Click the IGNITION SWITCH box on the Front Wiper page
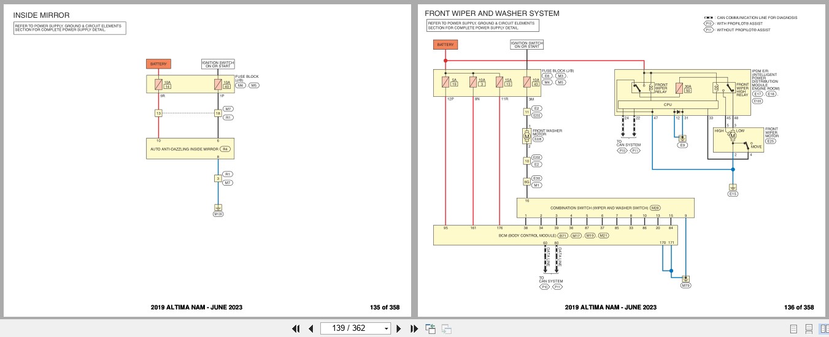 tap(526, 44)
